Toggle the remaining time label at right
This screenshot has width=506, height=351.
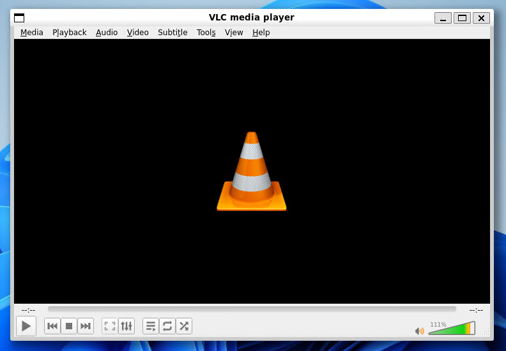click(x=476, y=310)
